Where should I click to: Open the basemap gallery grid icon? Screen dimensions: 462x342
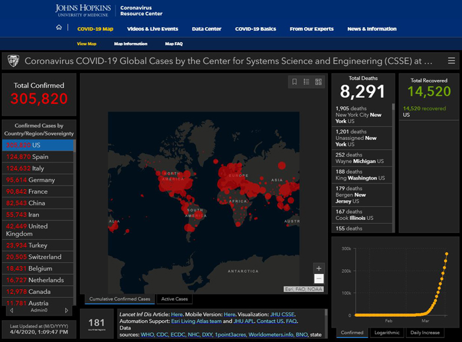(318, 82)
